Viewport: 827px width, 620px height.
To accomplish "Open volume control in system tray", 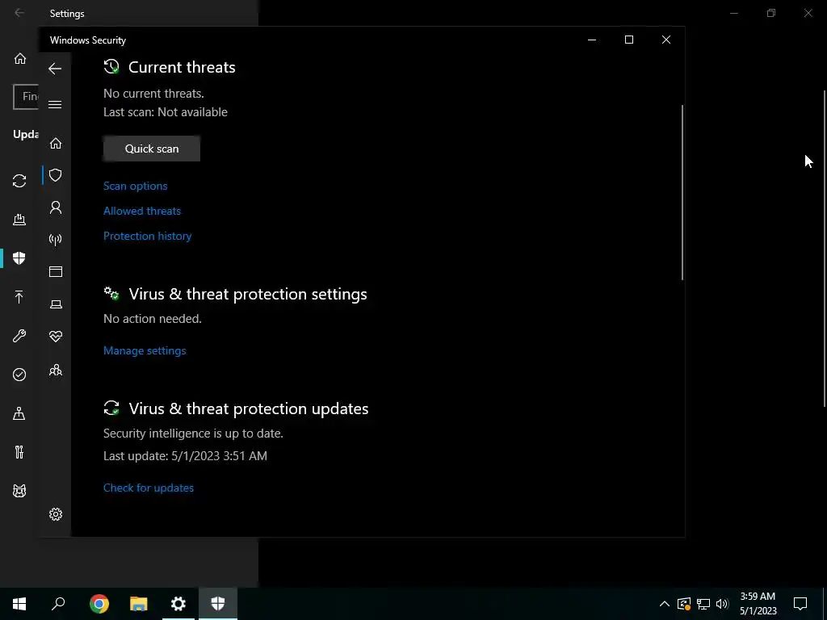I will click(722, 604).
